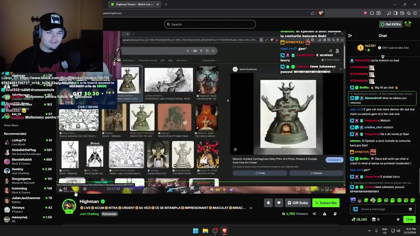Open the channel points 18,163 balance
The image size is (420, 236).
(x=359, y=219)
